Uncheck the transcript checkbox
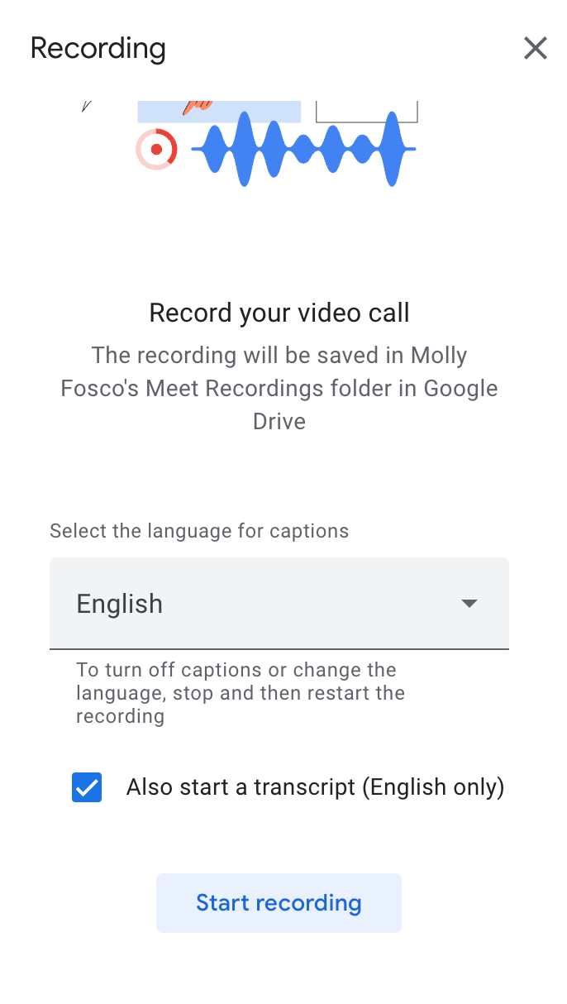The height and width of the screenshot is (1004, 567). [x=87, y=787]
